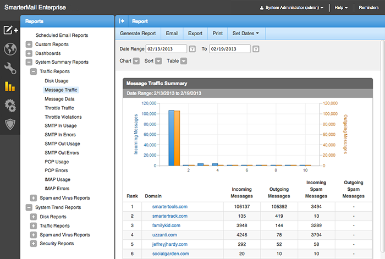
Task: Open the jeffreyjhardy.com domain link
Action: 169,244
